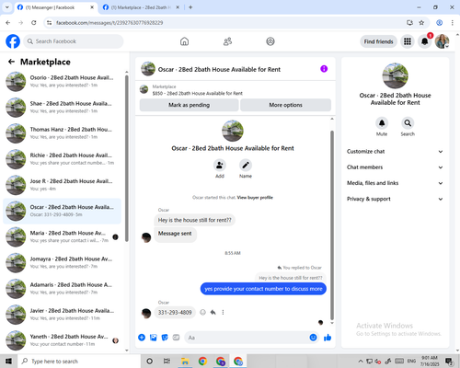Click quoted message Hey is the house
460x368 pixels.
point(291,278)
